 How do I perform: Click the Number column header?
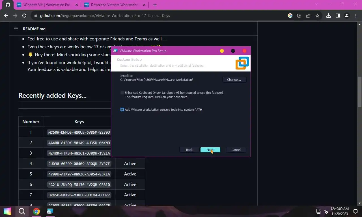[31, 122]
